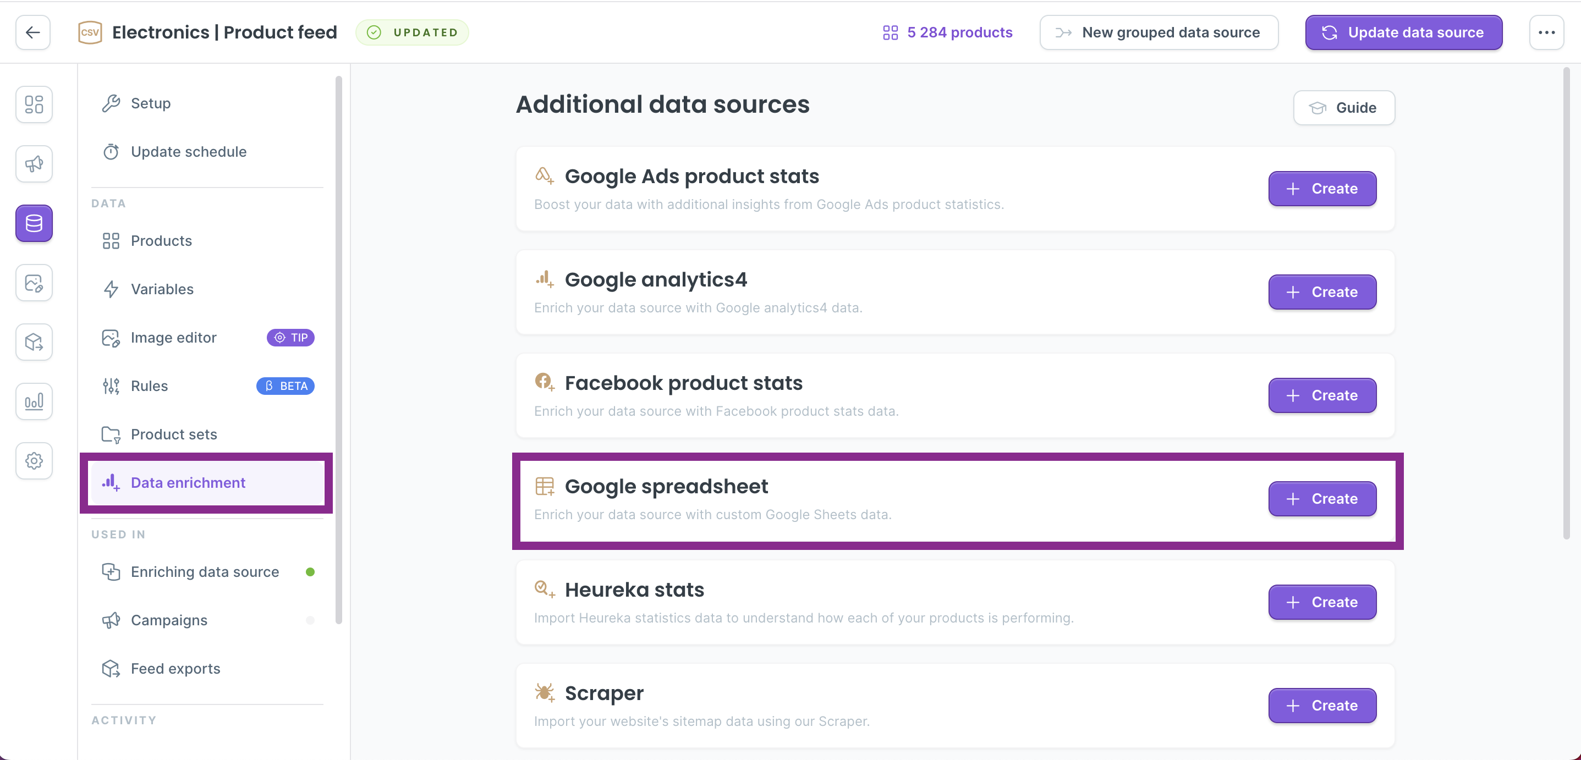Image resolution: width=1581 pixels, height=760 pixels.
Task: Open the Guide link
Action: coord(1343,108)
